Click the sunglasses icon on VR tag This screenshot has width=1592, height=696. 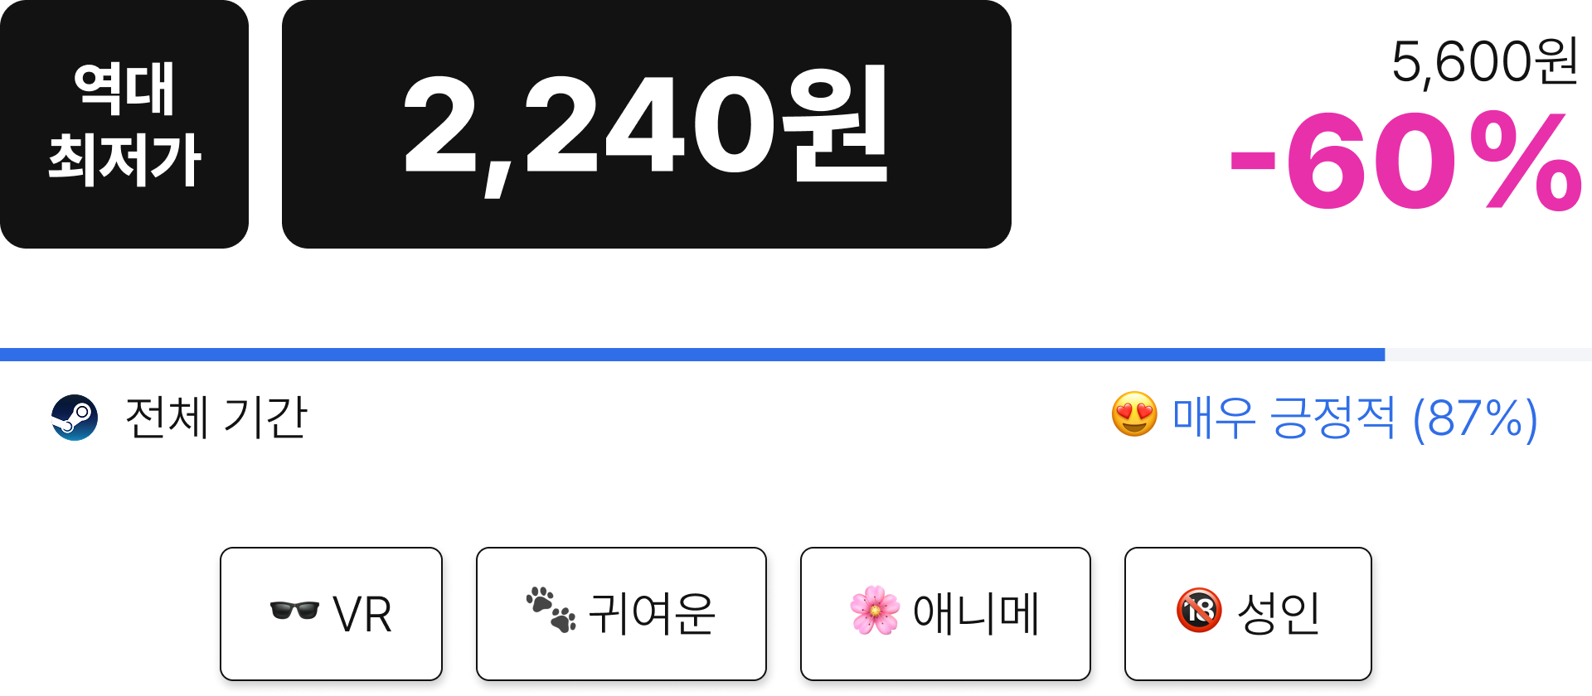click(x=294, y=611)
